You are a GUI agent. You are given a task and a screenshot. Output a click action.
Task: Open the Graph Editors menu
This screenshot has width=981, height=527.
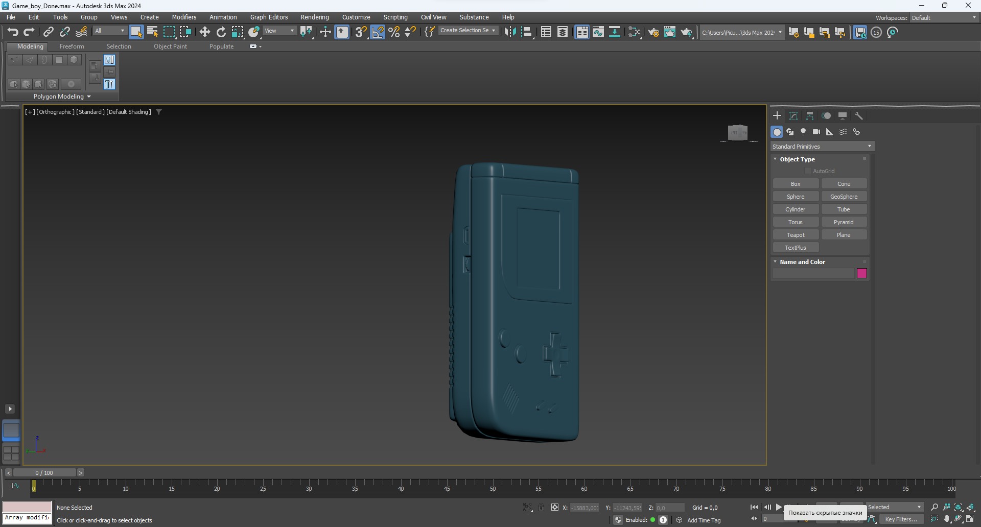[x=269, y=17]
